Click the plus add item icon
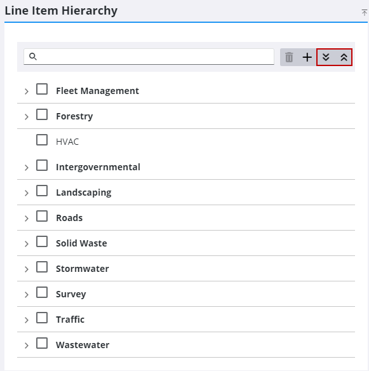Screen dimensions: 369x371 [307, 57]
